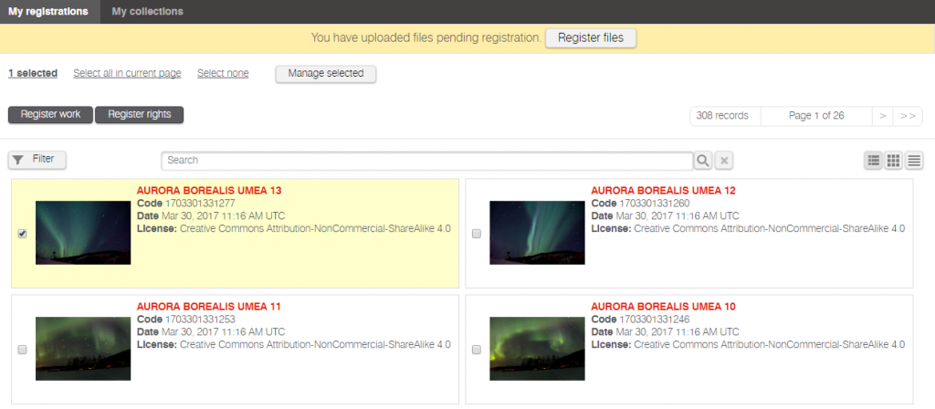Click Select all in current page link
Screen dimensions: 935x409
click(x=127, y=73)
